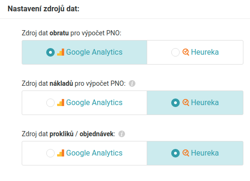This screenshot has height=181, width=250.
Task: Choose Google Analytics text in nákladů row
Action: click(94, 103)
